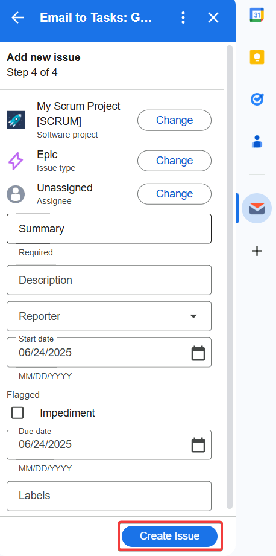
Task: Change the My Scrum Project selection
Action: tap(174, 120)
